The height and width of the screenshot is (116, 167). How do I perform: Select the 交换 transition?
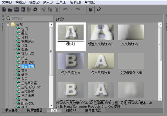click(x=25, y=71)
